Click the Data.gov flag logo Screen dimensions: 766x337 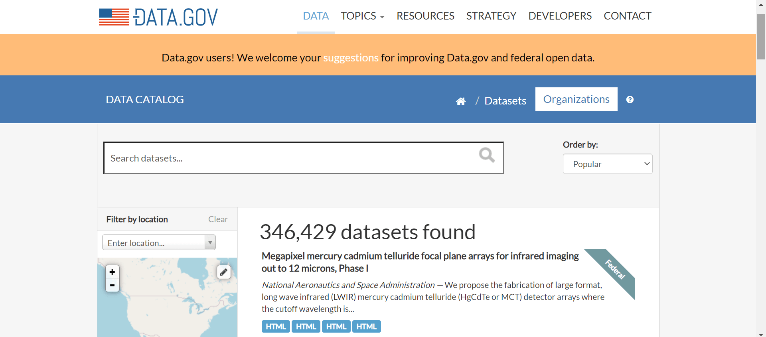pyautogui.click(x=158, y=17)
